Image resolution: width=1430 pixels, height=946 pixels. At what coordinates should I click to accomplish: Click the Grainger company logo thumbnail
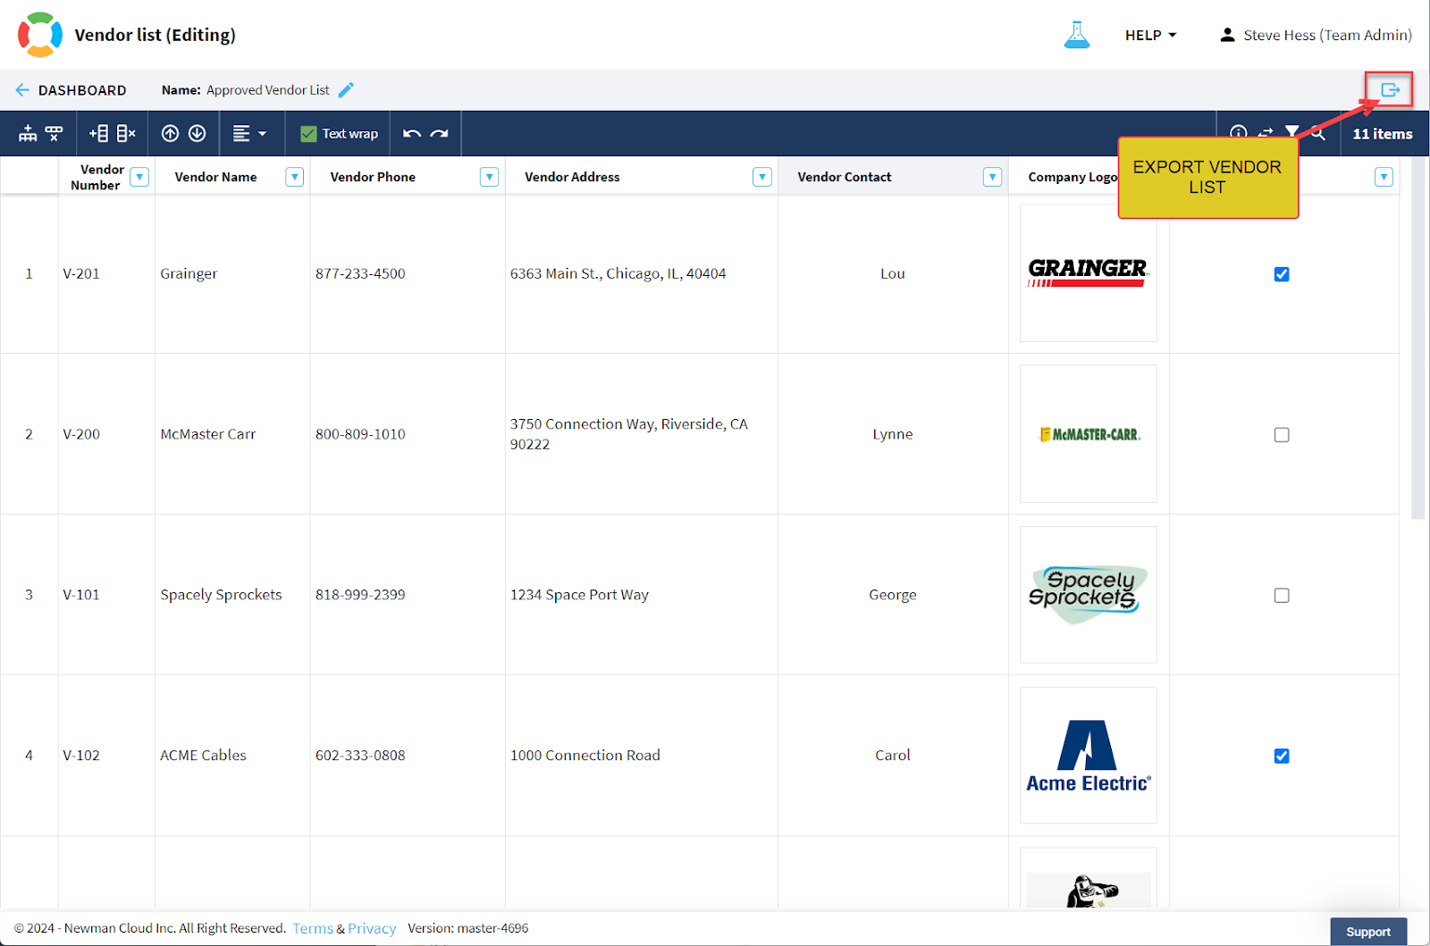pos(1088,273)
